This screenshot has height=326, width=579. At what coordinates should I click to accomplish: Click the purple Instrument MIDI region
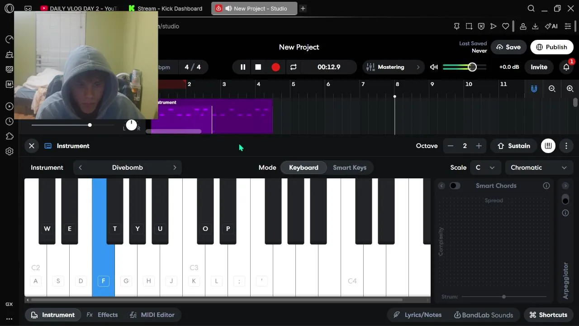[x=213, y=116]
